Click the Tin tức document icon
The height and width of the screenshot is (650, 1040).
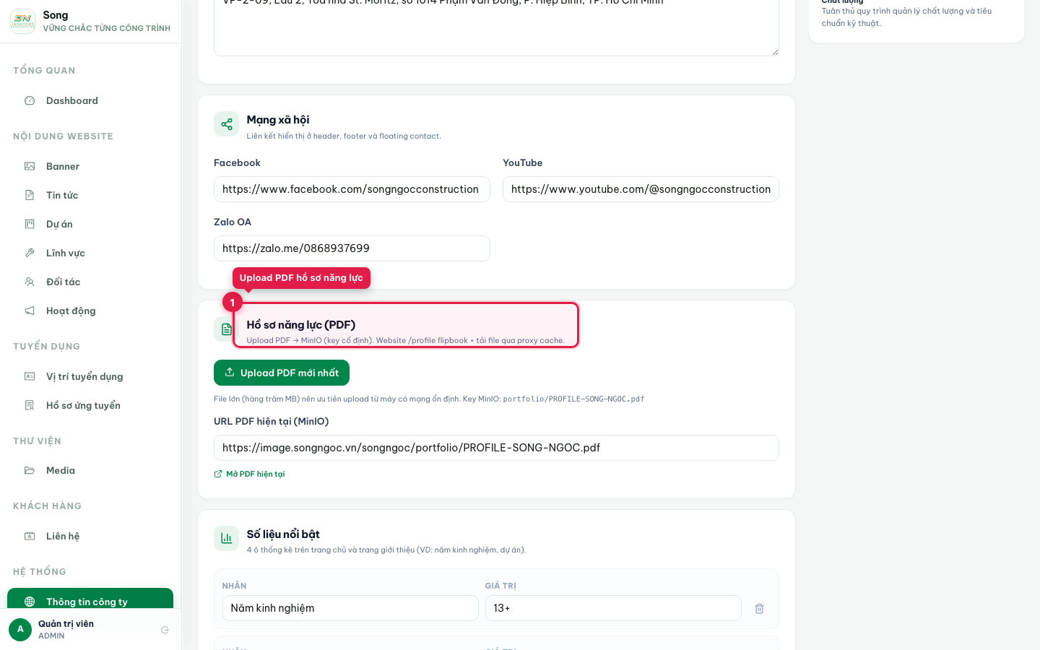pyautogui.click(x=30, y=195)
